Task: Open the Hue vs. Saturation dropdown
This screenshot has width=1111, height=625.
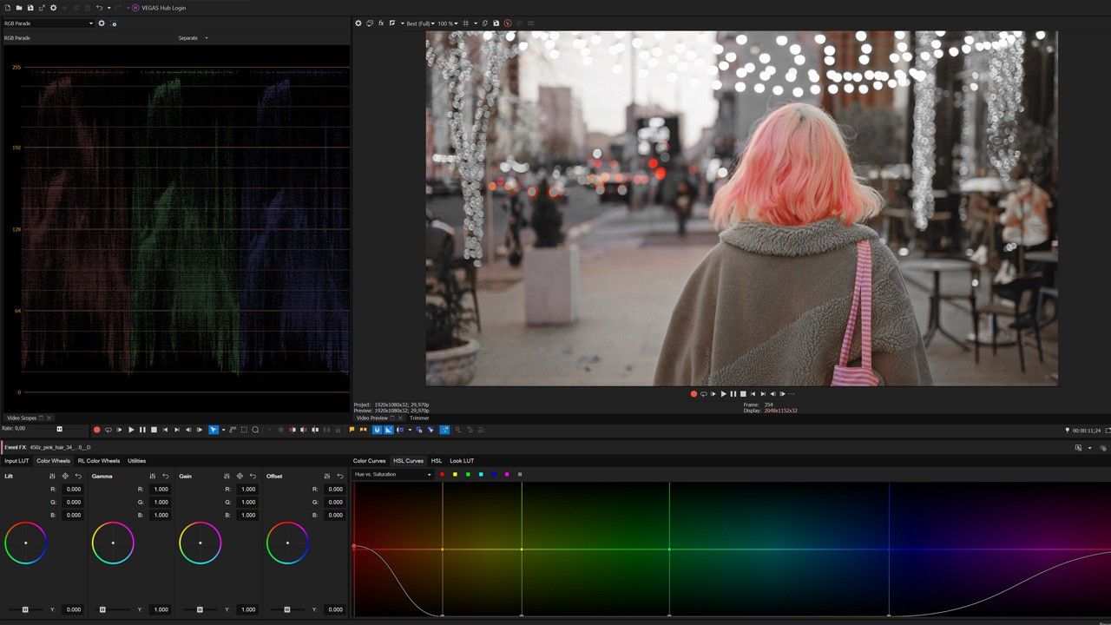Action: (x=395, y=474)
